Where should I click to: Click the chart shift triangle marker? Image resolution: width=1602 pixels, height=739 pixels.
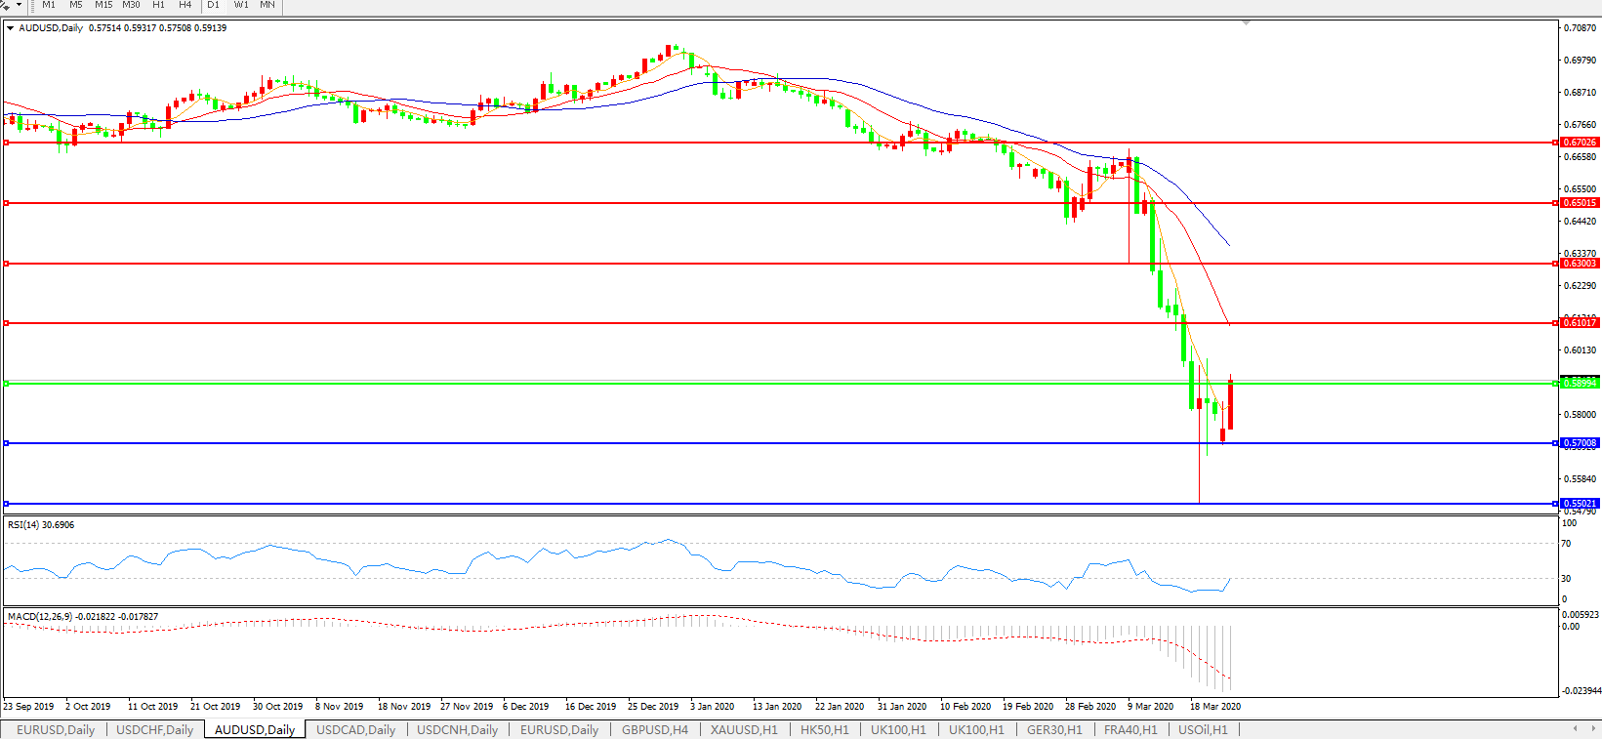click(x=1246, y=22)
